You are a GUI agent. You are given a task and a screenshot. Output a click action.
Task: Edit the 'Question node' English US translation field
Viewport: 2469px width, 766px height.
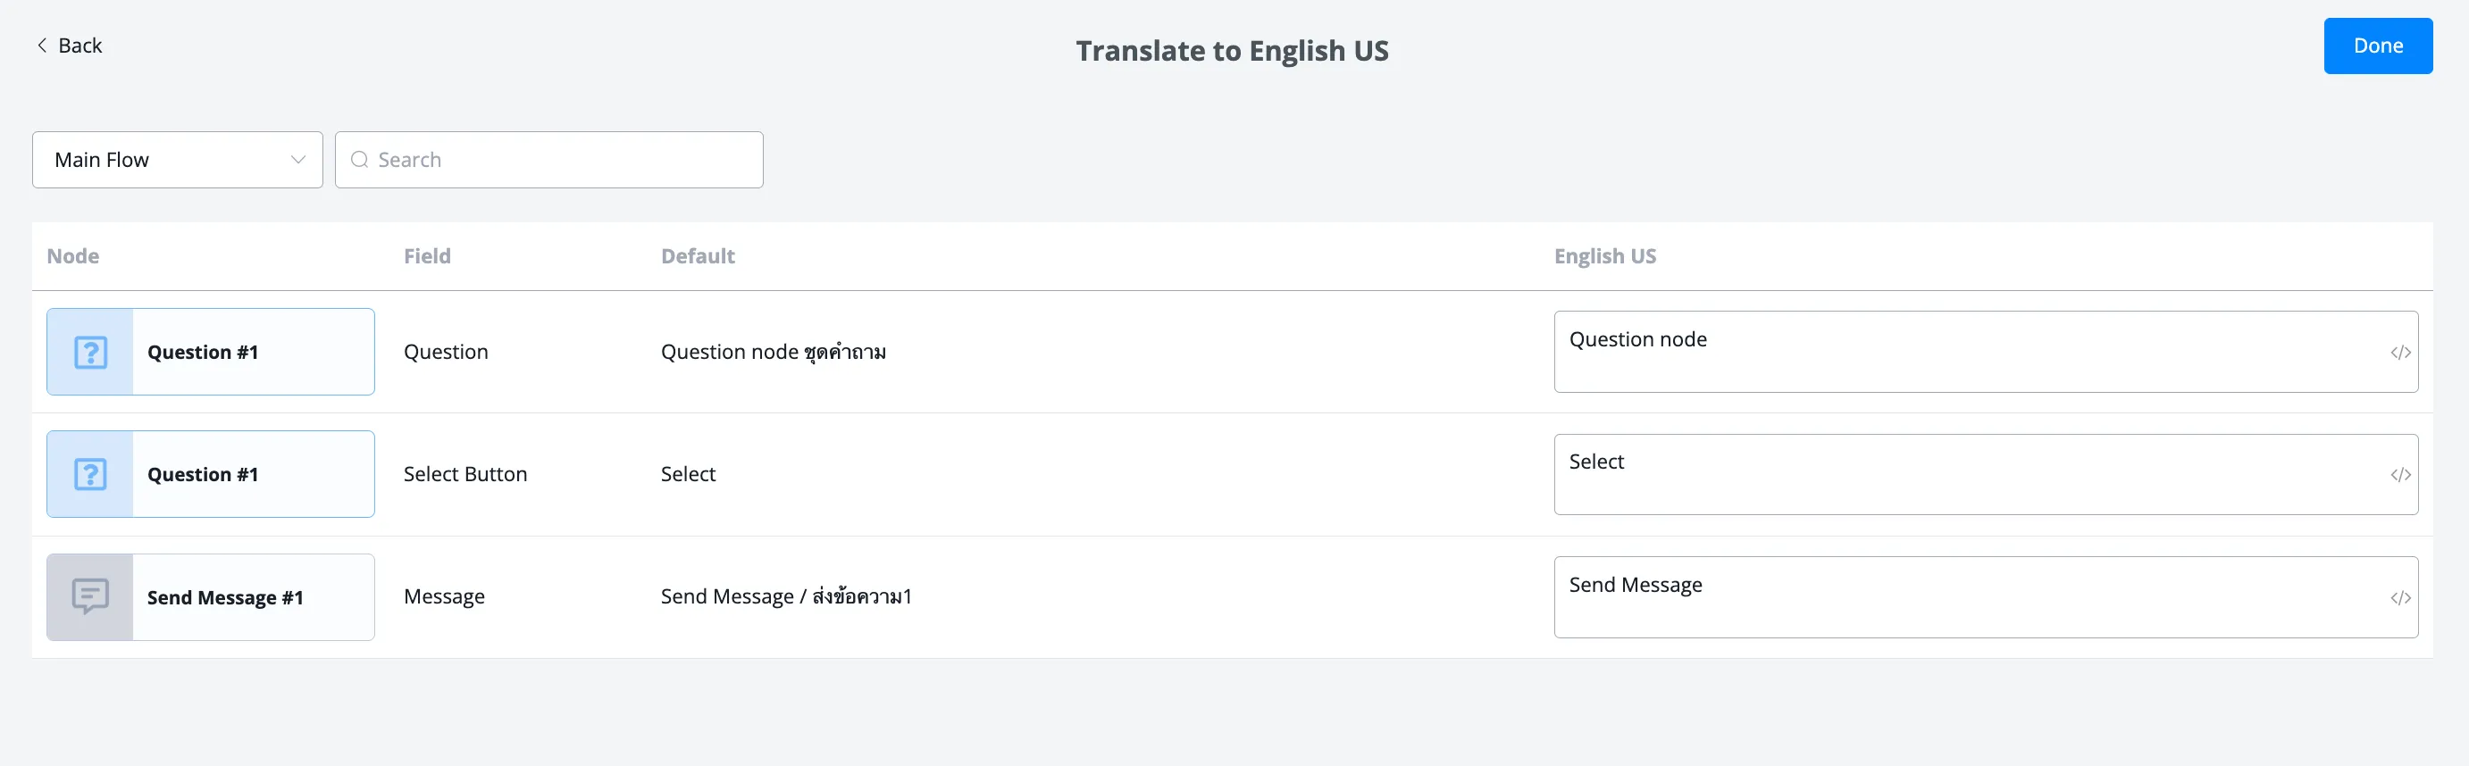(x=1985, y=352)
